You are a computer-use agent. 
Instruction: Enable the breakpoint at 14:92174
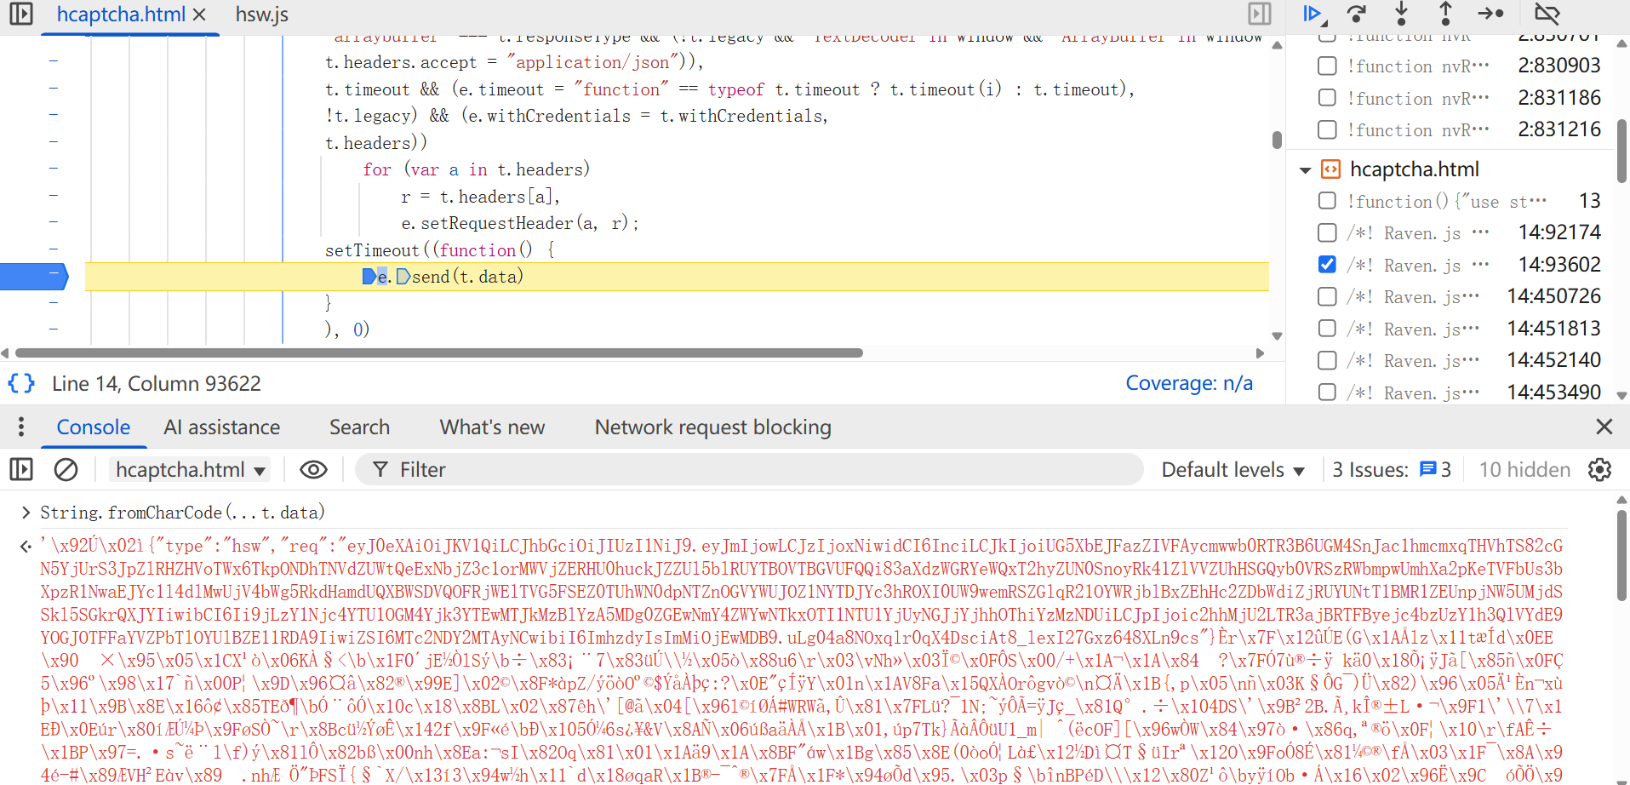point(1327,232)
